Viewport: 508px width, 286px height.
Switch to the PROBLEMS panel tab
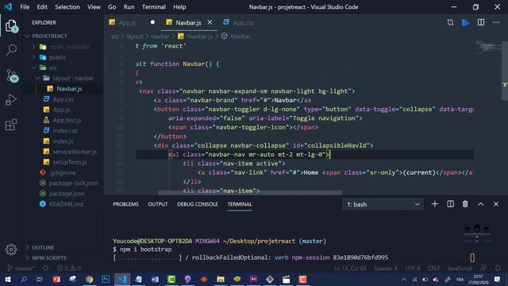(125, 204)
